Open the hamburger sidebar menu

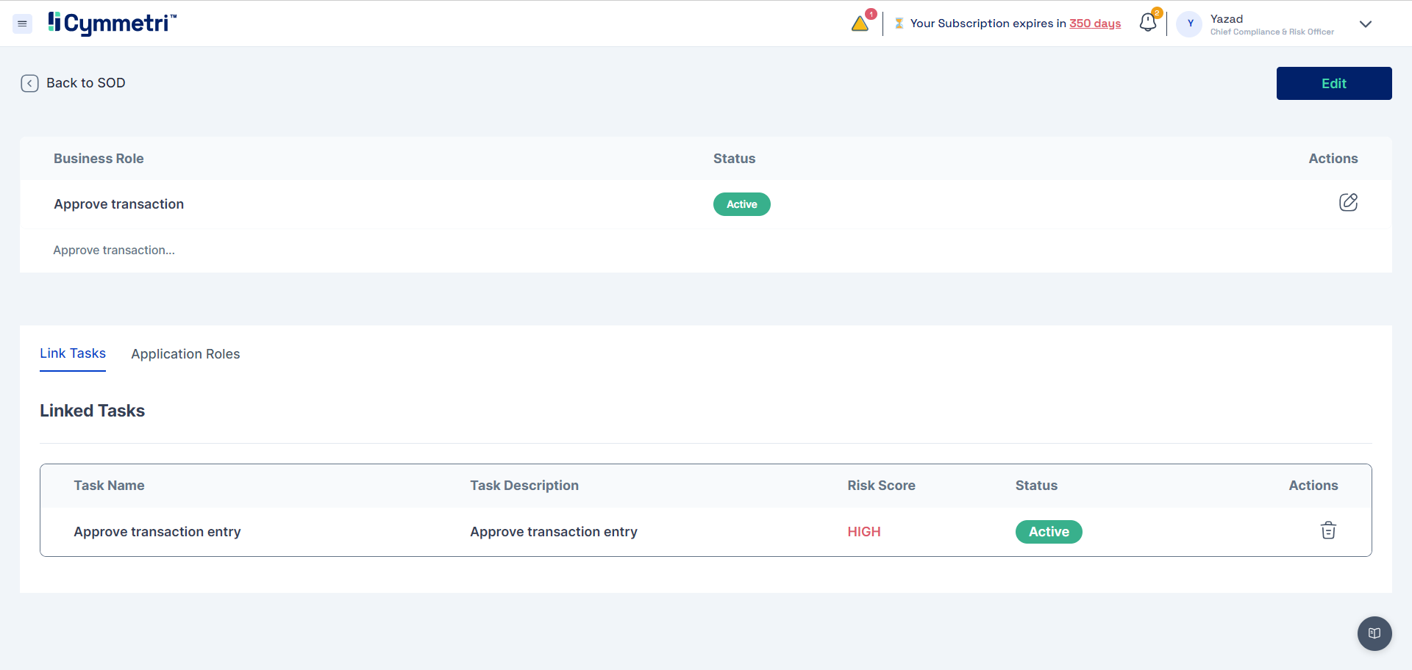pyautogui.click(x=22, y=24)
